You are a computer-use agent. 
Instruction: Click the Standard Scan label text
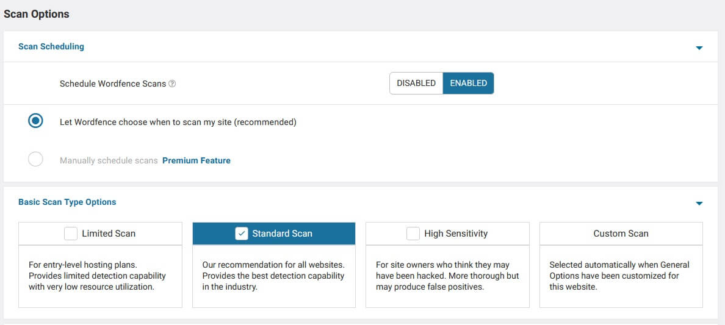(282, 234)
